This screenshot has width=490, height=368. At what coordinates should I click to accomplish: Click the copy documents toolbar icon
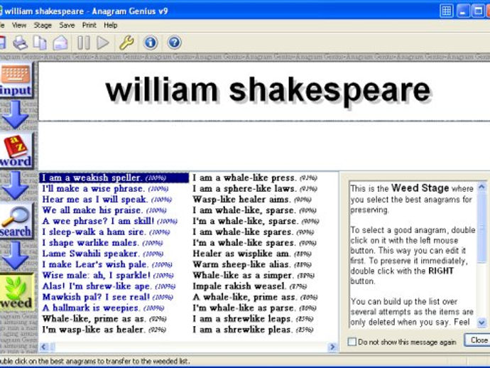coord(40,43)
